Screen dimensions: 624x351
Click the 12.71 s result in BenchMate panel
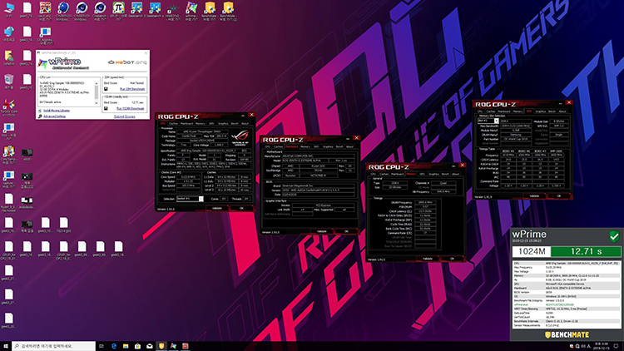586,251
